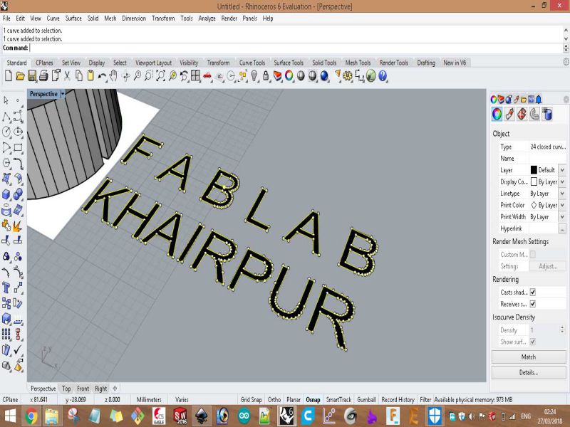Click the Filter button in status bar
The image size is (570, 427).
pos(425,399)
